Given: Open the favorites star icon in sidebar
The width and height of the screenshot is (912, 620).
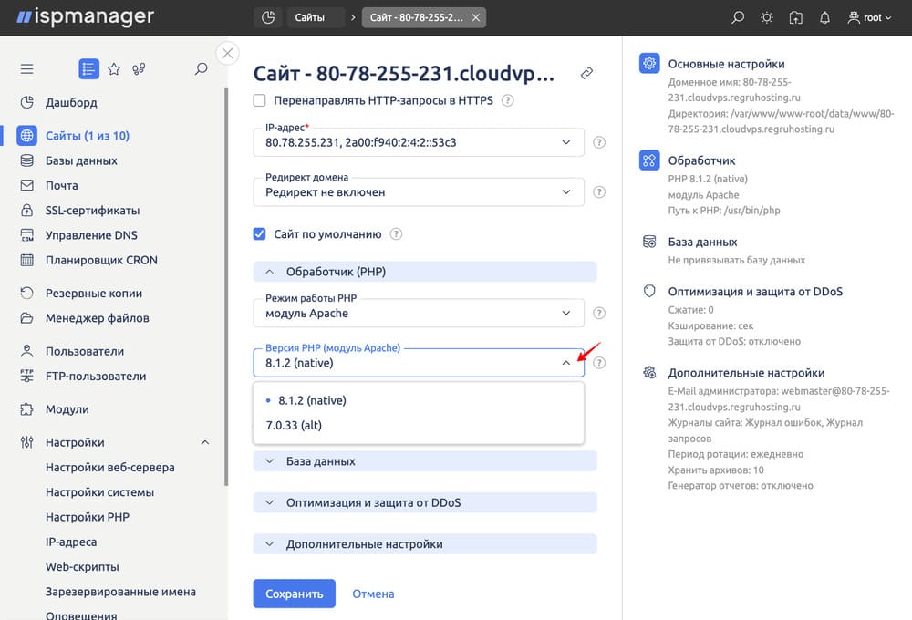Looking at the screenshot, I should [x=114, y=68].
